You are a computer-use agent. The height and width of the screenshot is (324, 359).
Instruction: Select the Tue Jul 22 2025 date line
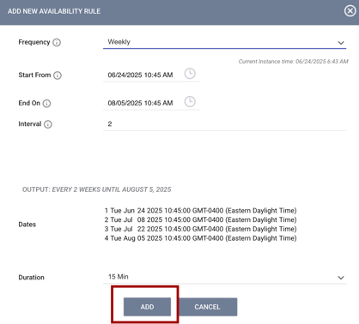click(x=200, y=229)
